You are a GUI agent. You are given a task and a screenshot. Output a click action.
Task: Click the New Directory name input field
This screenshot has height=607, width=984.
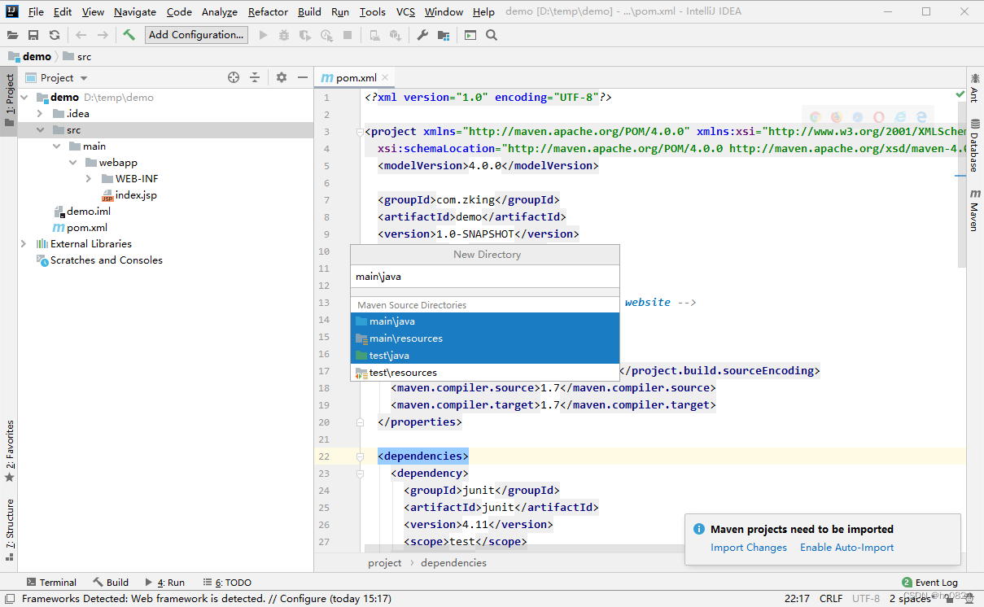click(x=485, y=277)
